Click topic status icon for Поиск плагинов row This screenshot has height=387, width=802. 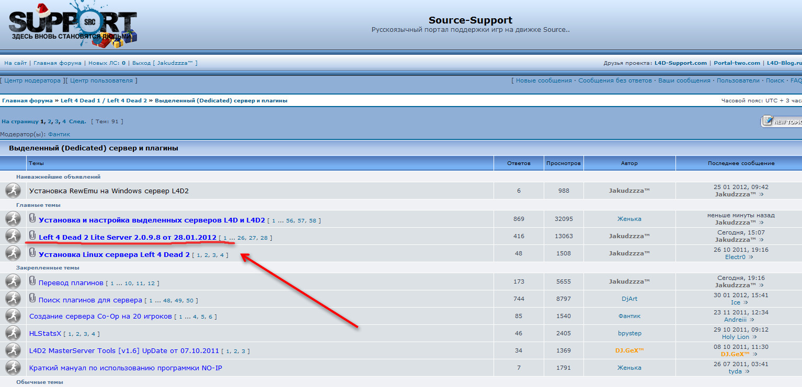point(13,299)
